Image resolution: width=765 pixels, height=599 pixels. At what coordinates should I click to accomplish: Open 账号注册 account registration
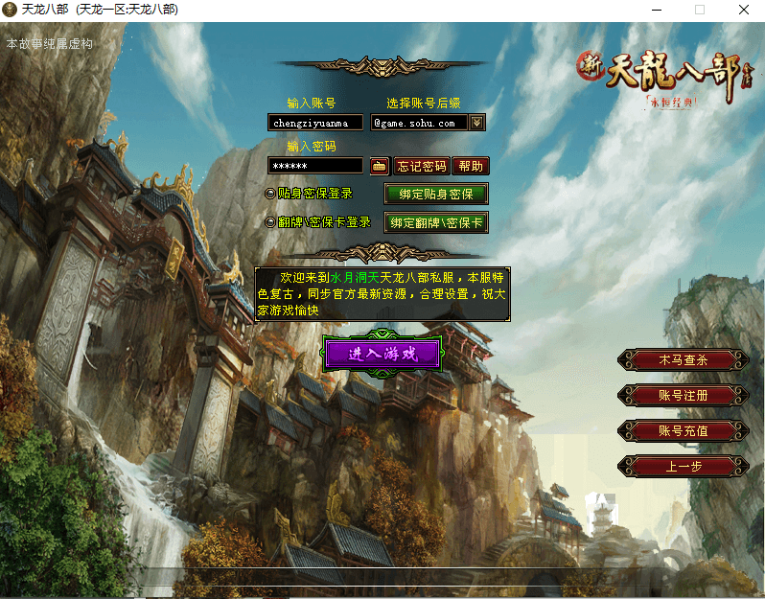point(683,396)
